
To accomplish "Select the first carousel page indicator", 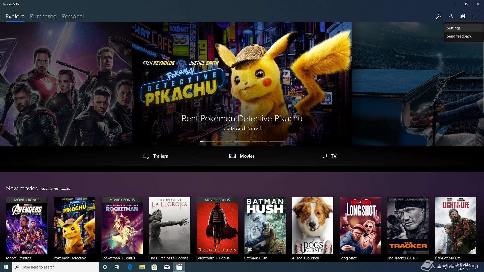I will (207, 141).
